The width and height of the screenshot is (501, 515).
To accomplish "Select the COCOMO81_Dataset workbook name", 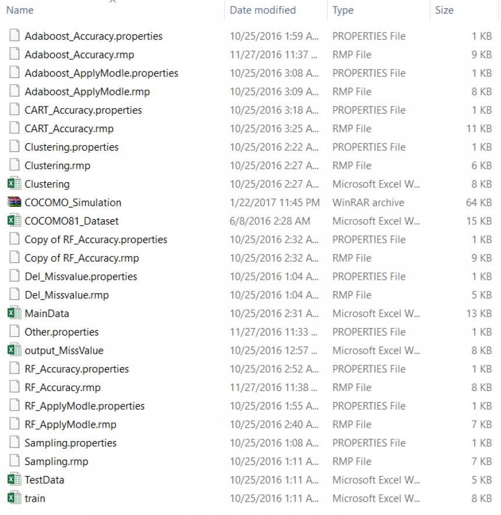I will (x=72, y=221).
